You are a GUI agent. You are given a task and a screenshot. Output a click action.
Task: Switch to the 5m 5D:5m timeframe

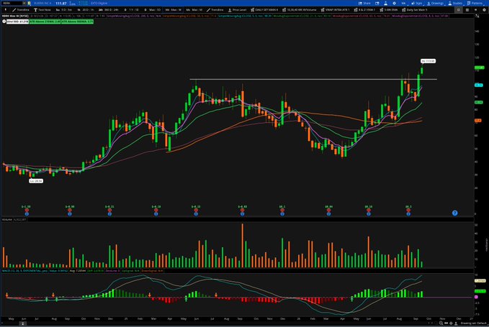[x=64, y=9]
